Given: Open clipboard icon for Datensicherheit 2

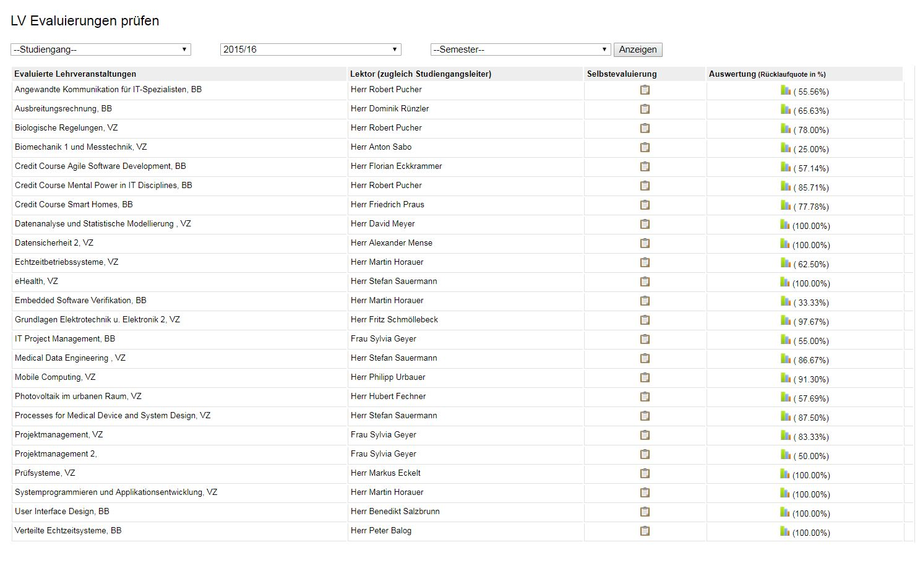Looking at the screenshot, I should point(645,243).
